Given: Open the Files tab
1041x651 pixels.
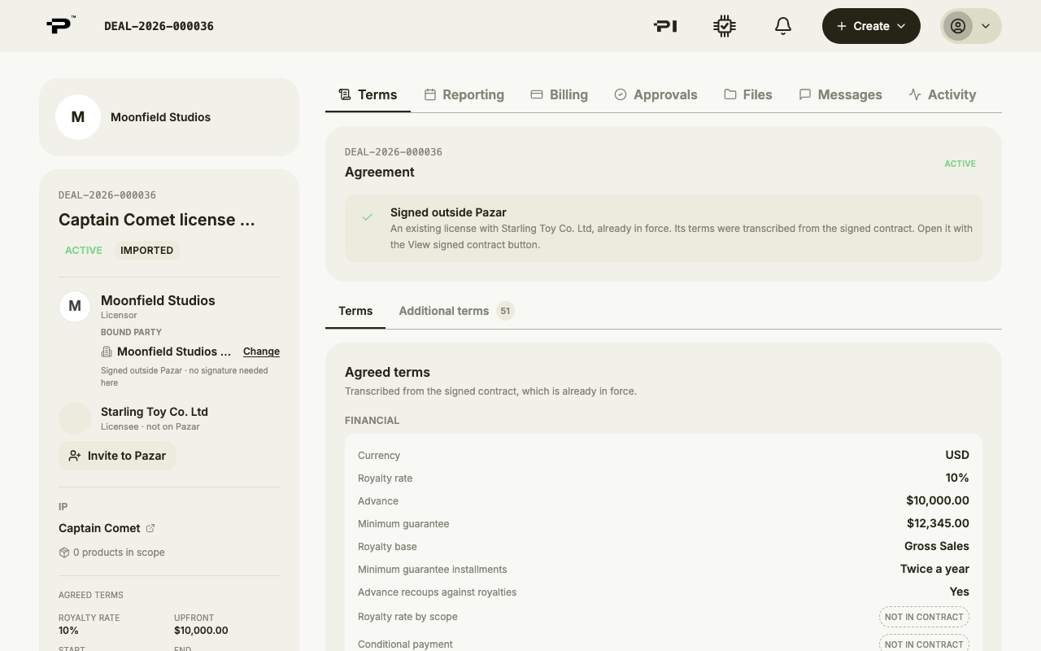Looking at the screenshot, I should click(748, 94).
